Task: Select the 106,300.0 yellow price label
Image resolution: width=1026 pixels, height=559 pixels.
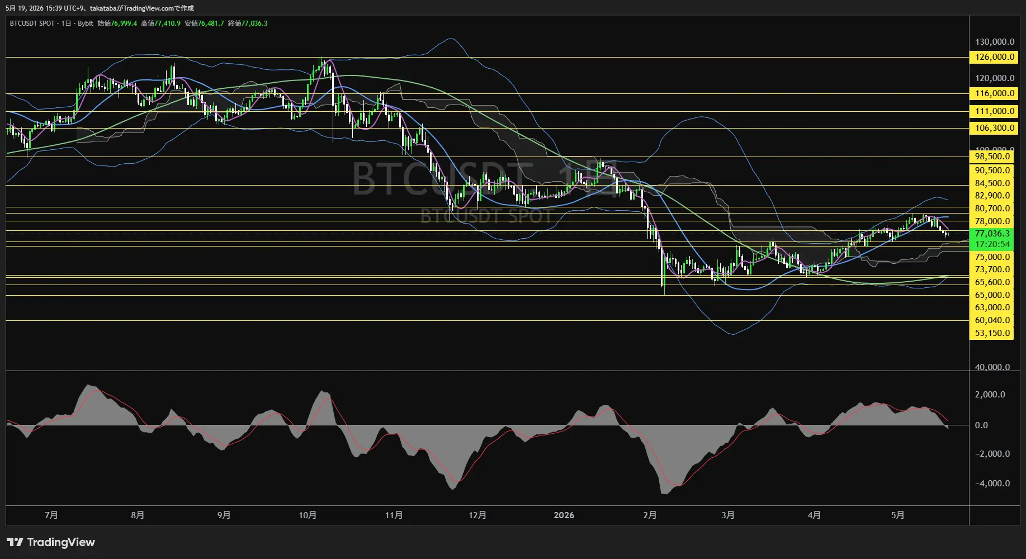Action: (994, 128)
